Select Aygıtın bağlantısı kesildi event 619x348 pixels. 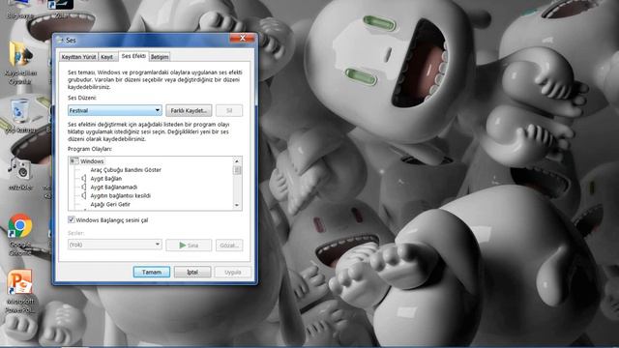[120, 195]
